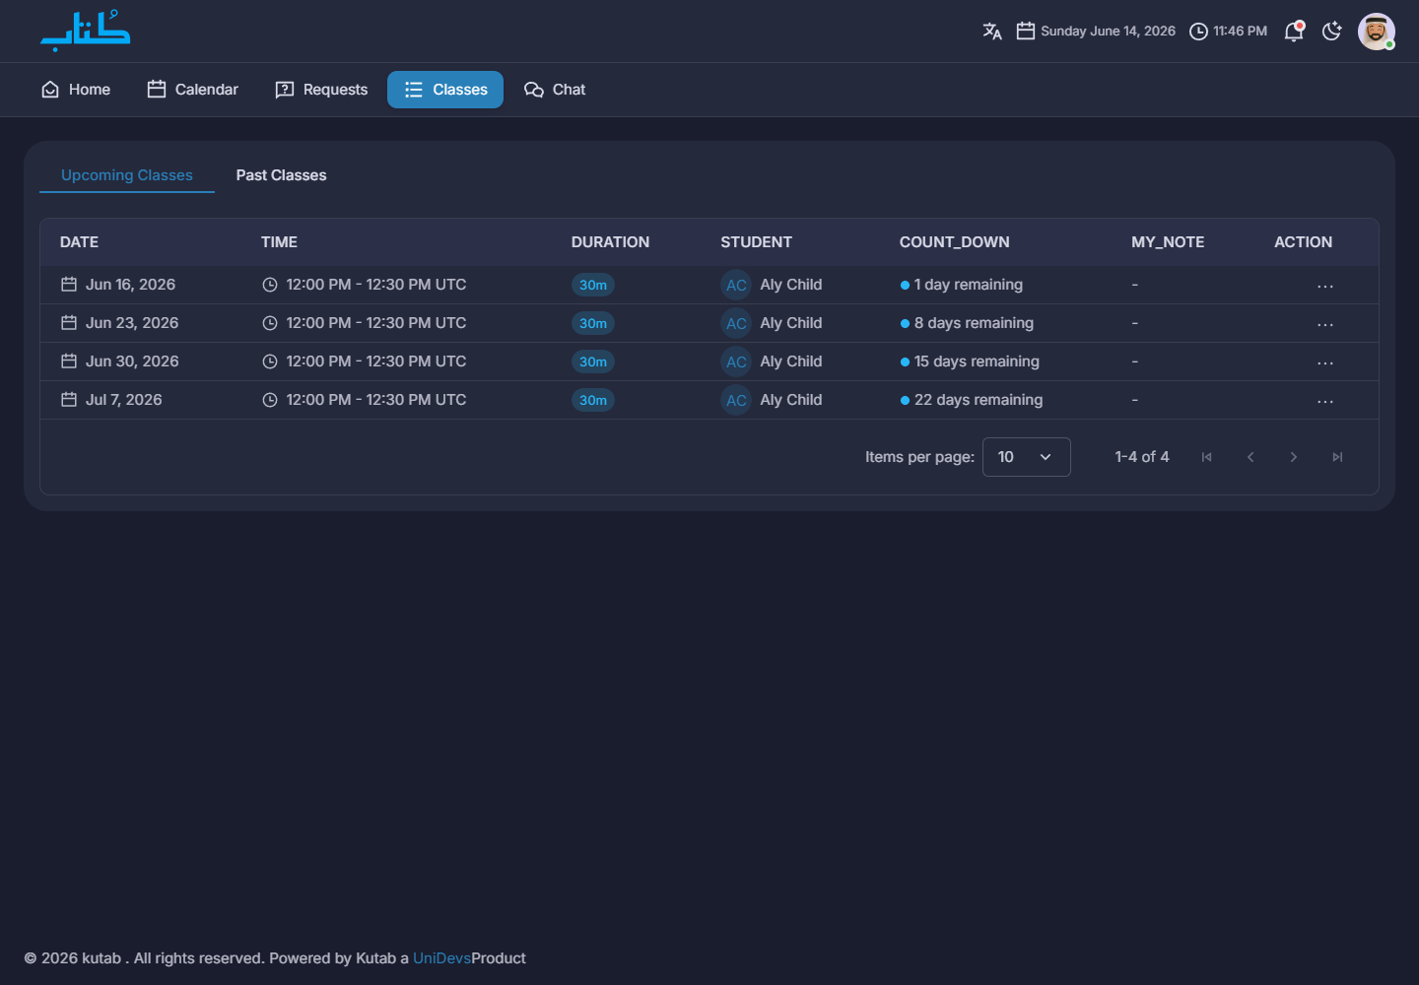Screen dimensions: 1419x985
Task: Open the user profile avatar menu
Action: coord(1377,32)
